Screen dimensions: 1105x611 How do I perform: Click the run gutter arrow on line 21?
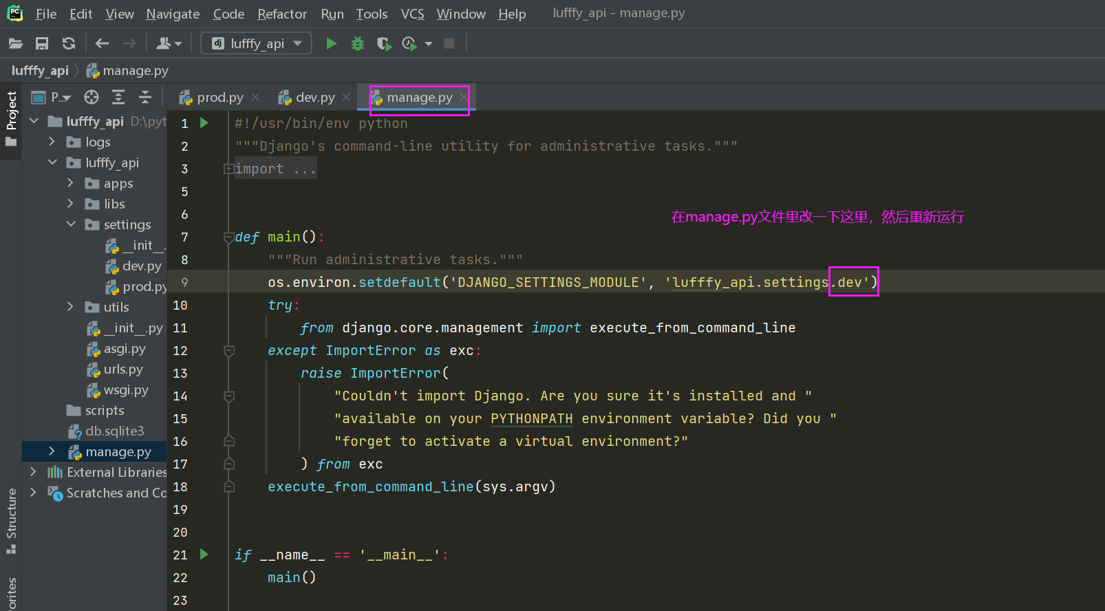(x=204, y=554)
